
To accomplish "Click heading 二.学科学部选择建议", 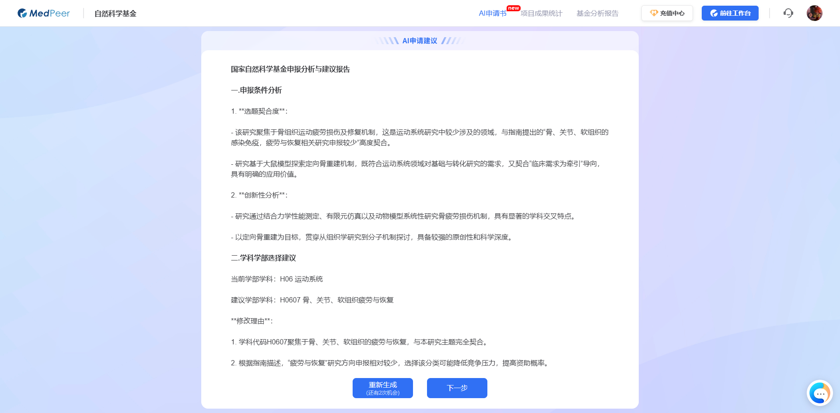I will click(263, 258).
